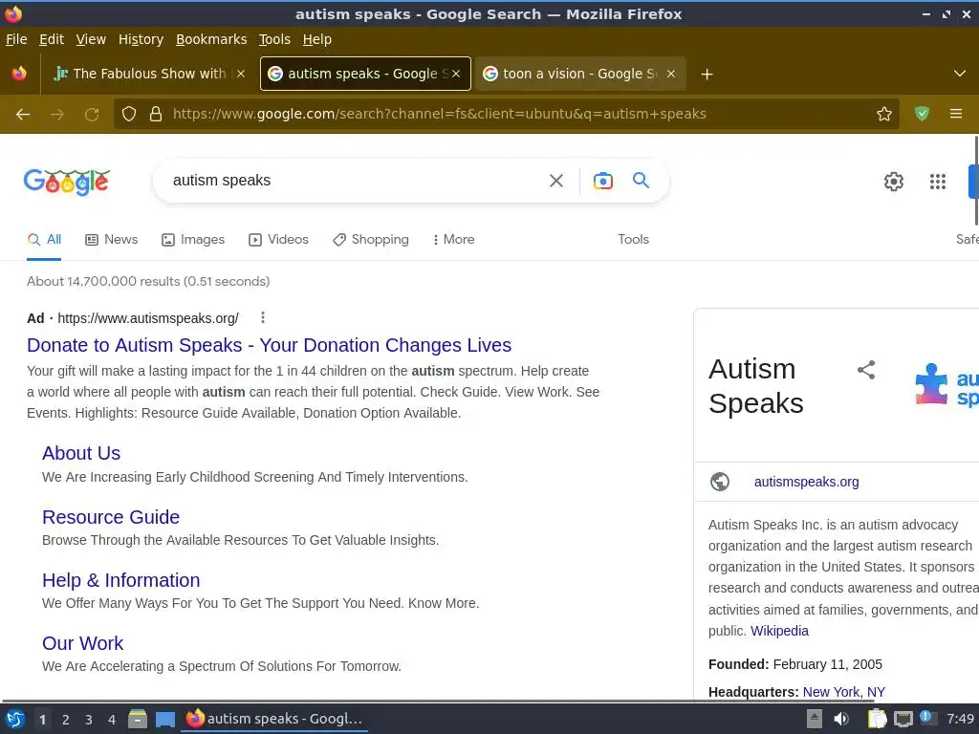Open the Tools search options
The image size is (979, 734).
click(633, 240)
